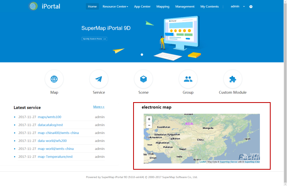Image resolution: width=287 pixels, height=186 pixels.
Task: Open the map-Temperature/rest service link
Action: (55, 157)
